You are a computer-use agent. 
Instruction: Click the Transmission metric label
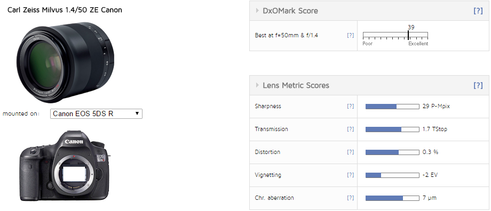[271, 129]
